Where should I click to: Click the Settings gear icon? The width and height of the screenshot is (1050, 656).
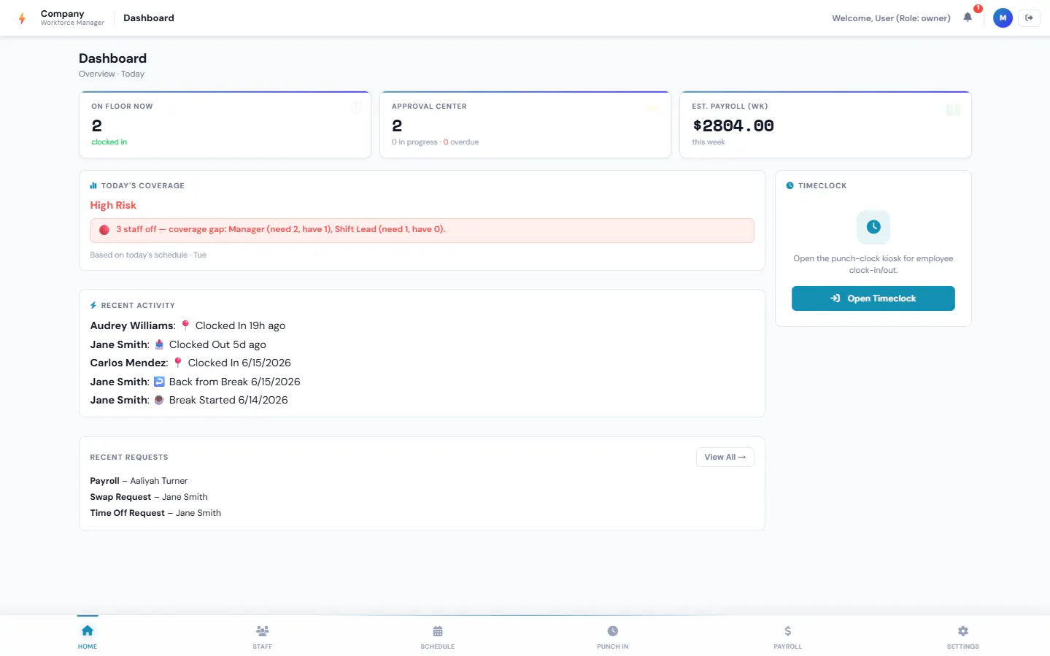(963, 630)
